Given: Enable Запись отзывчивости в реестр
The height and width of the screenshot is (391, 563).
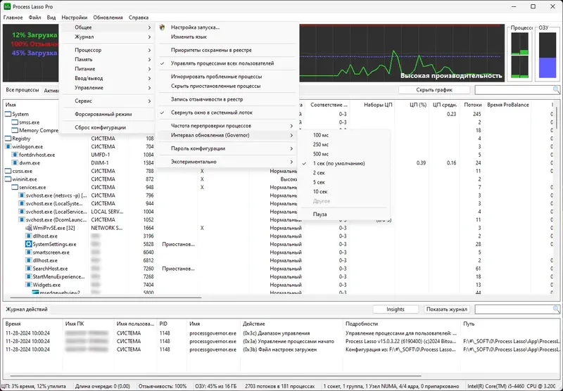Looking at the screenshot, I should pos(227,99).
